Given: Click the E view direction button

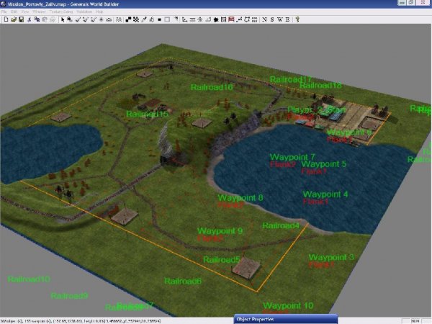Looking at the screenshot, I should [x=287, y=19].
